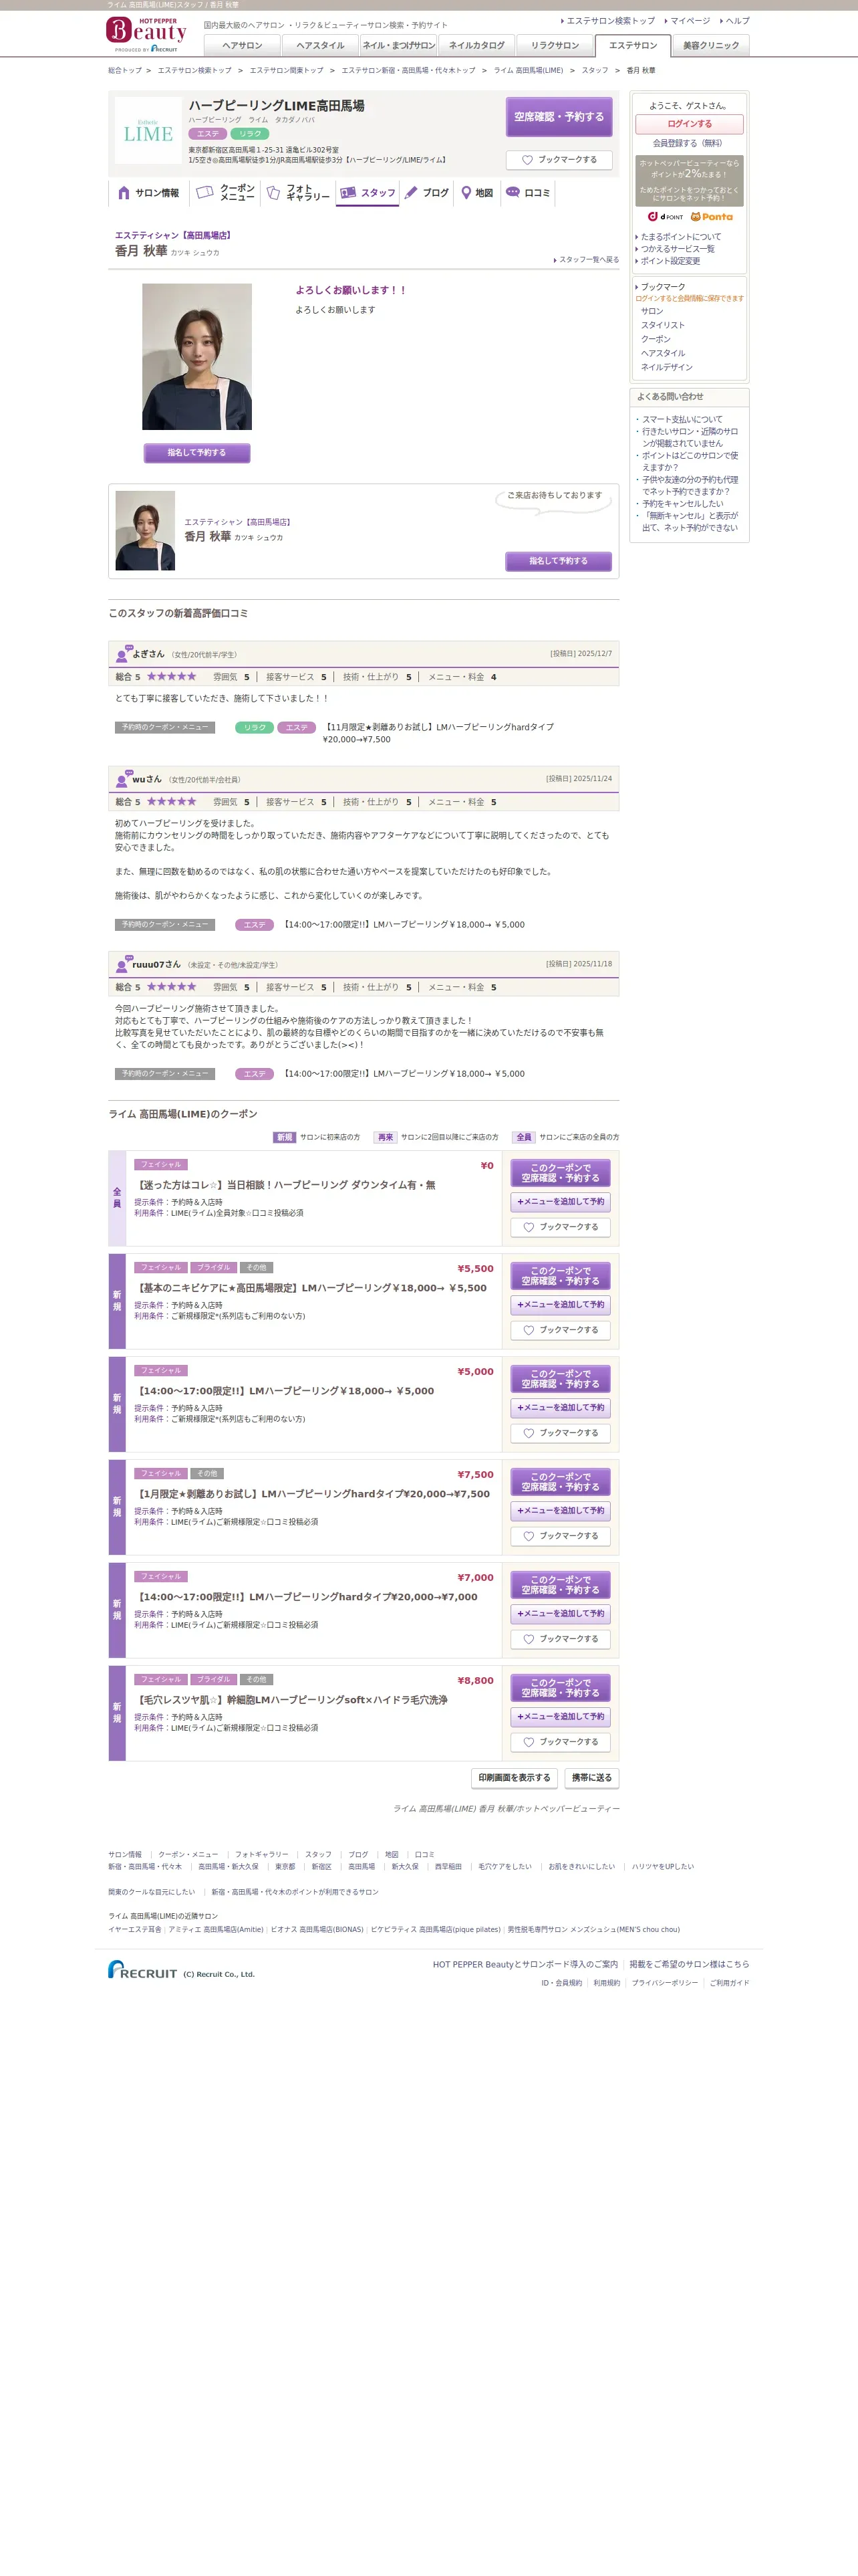This screenshot has width=858, height=2576.
Task: Click the LIME salon logo thumbnail
Action: point(148,131)
